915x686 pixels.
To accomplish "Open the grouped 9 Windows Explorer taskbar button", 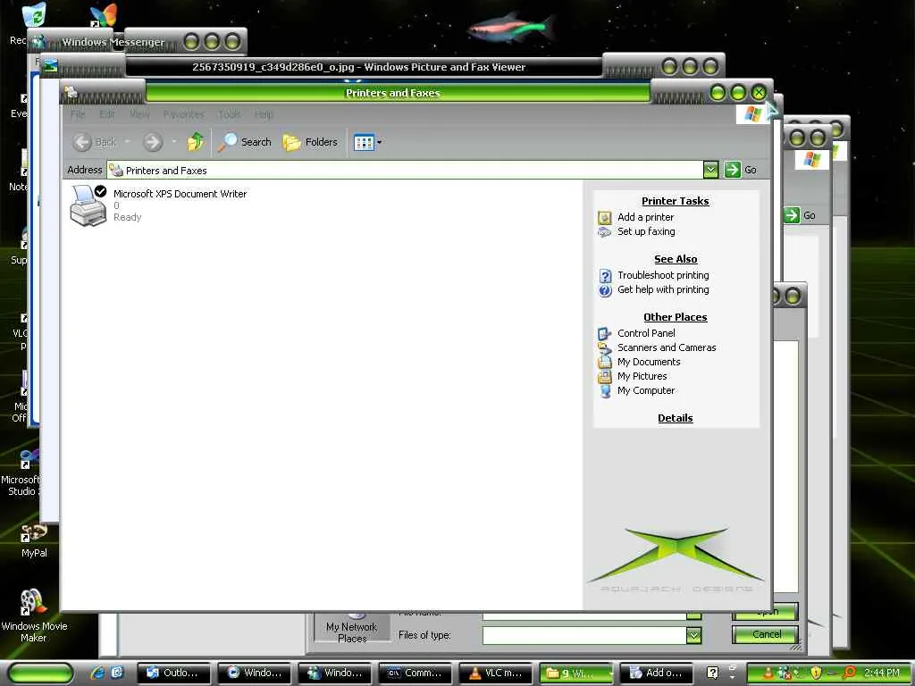I will point(576,673).
